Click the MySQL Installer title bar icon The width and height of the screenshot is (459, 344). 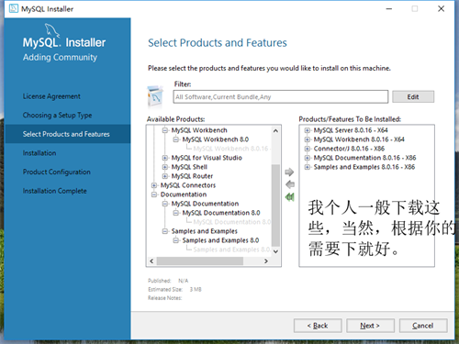[x=14, y=8]
